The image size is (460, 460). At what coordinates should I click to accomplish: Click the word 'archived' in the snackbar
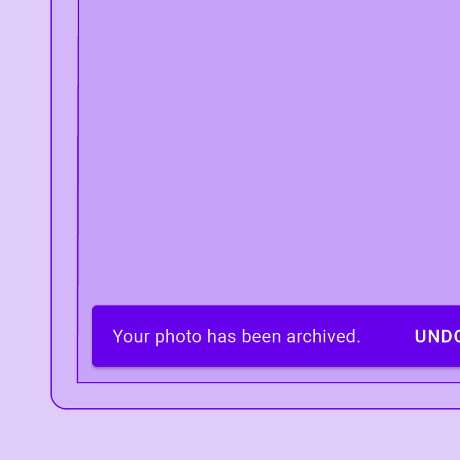pyautogui.click(x=320, y=336)
